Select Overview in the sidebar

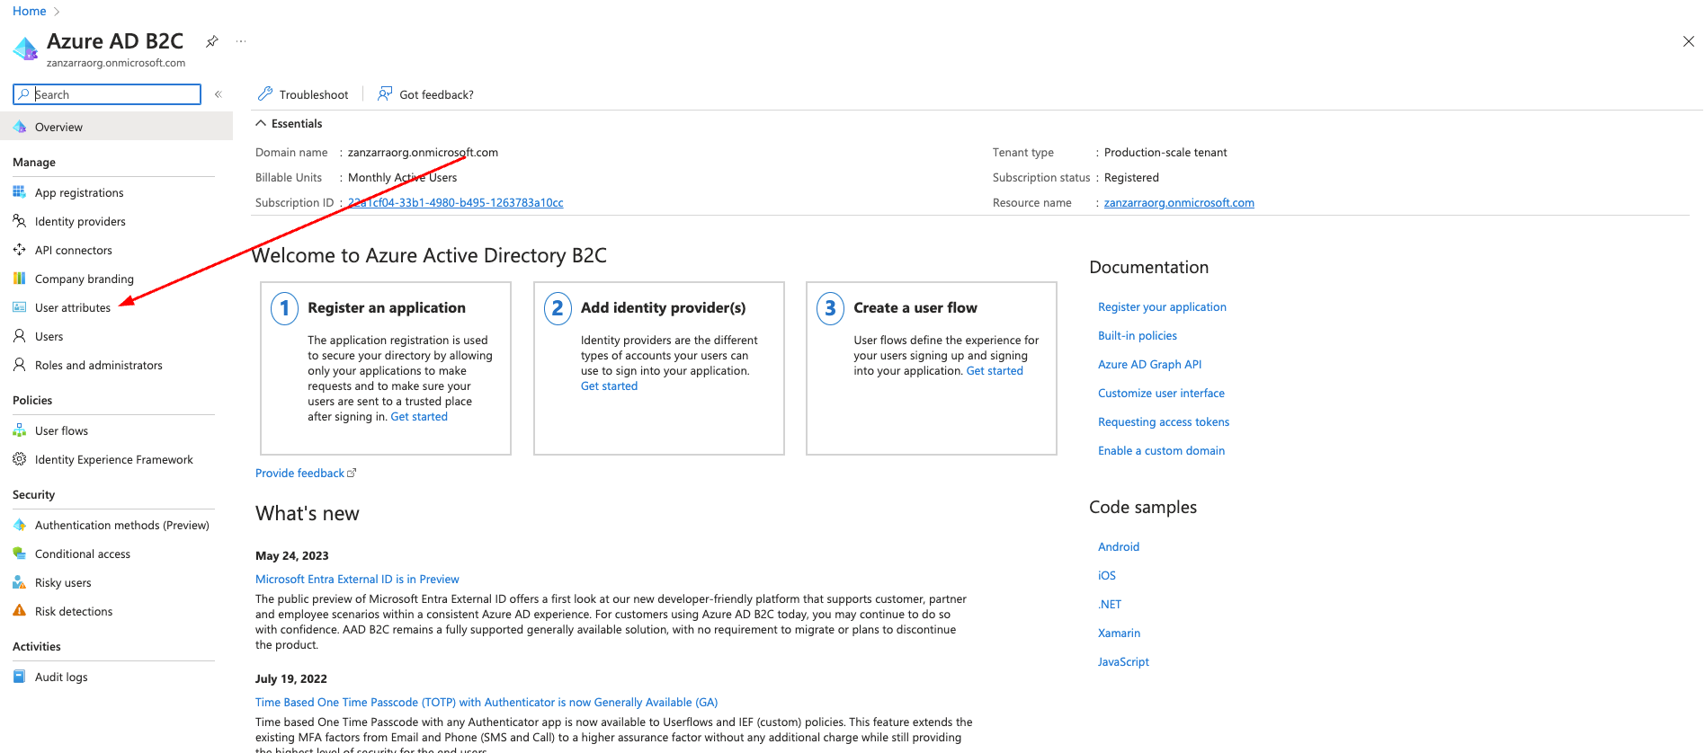tap(116, 127)
